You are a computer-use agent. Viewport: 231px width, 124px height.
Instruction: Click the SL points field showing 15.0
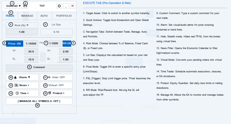(x=31, y=60)
